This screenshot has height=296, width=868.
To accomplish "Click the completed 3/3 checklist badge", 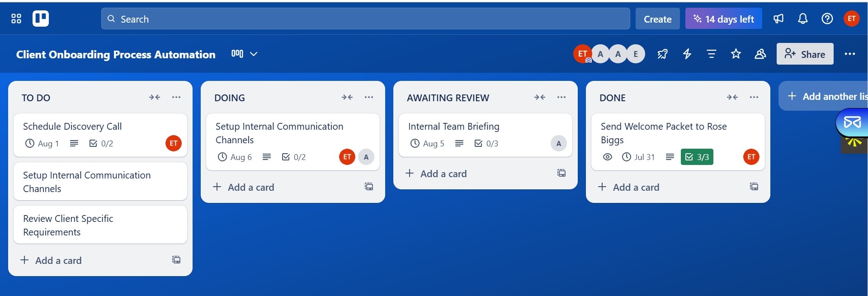I will [697, 157].
